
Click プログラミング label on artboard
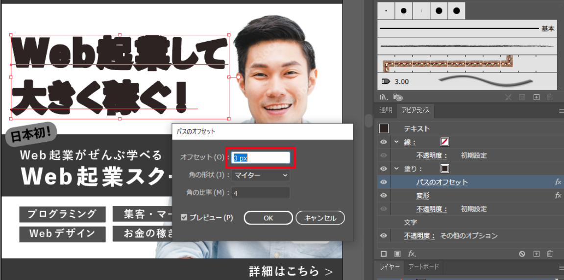62,214
